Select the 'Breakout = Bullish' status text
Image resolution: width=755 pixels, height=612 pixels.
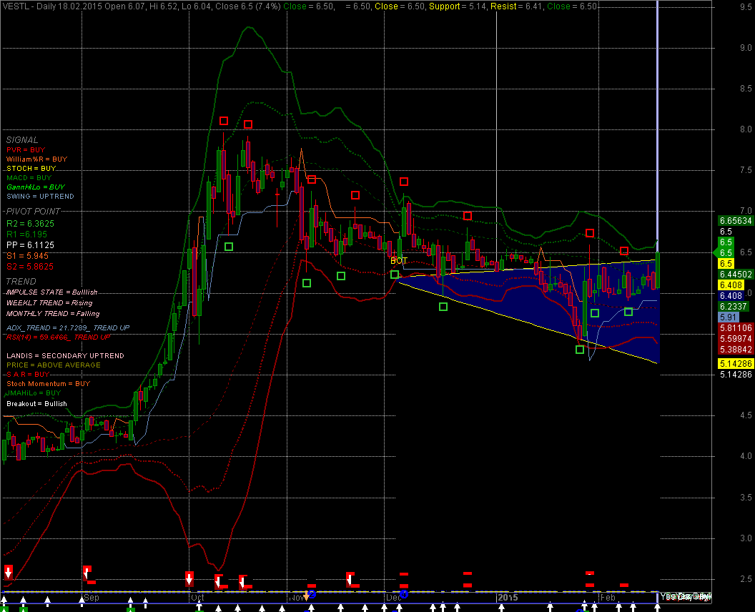pyautogui.click(x=36, y=403)
